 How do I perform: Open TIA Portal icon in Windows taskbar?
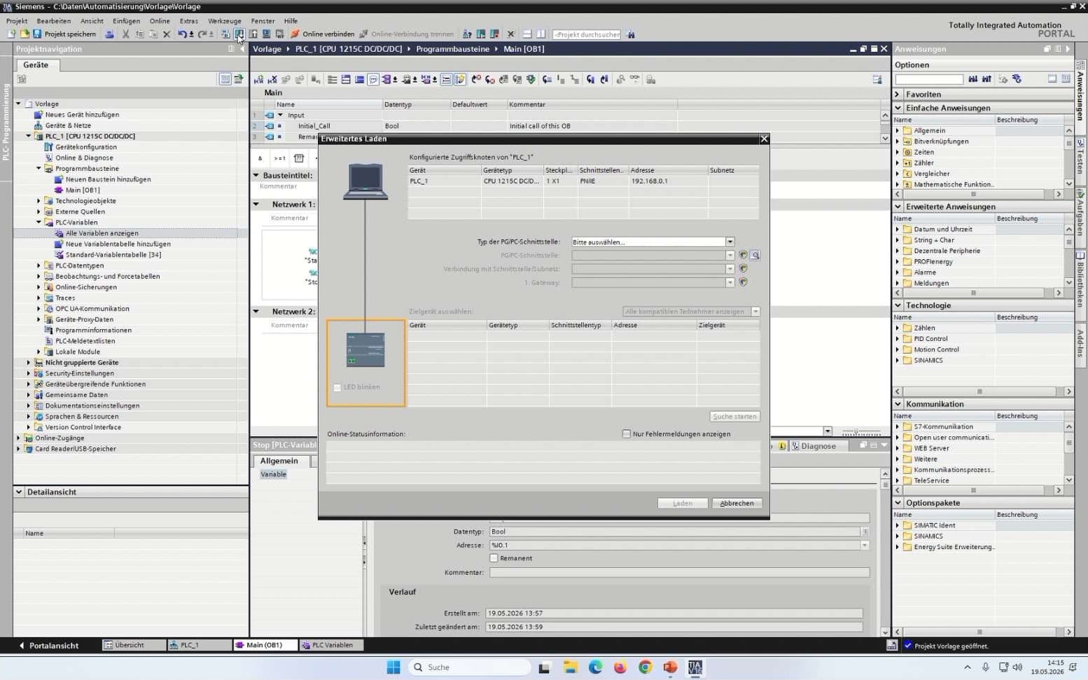(695, 667)
